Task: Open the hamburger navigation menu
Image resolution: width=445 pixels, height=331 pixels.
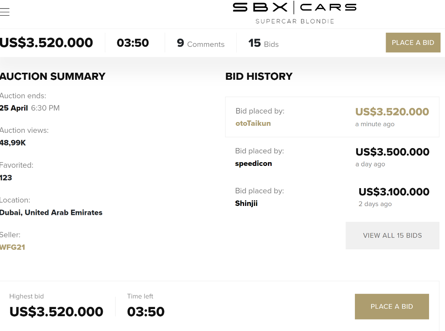Action: coord(4,12)
